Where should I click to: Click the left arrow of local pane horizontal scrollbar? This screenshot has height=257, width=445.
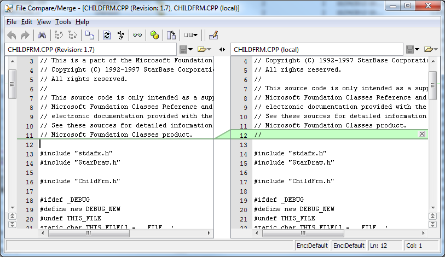point(257,233)
